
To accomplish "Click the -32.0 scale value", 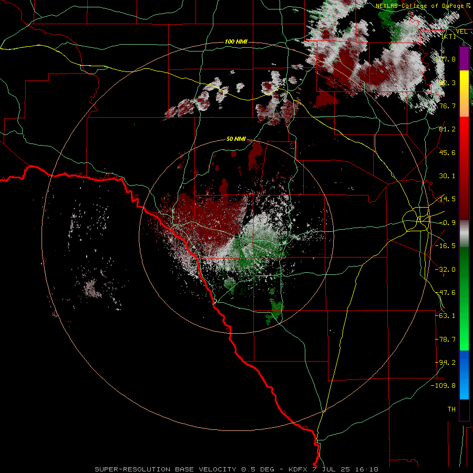I will pos(445,269).
